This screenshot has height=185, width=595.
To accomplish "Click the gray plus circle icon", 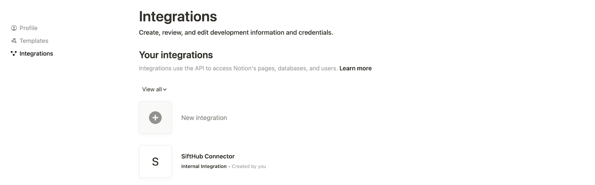I will [155, 118].
